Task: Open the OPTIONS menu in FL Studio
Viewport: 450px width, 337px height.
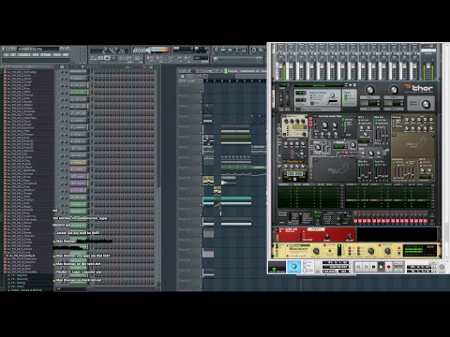Action: [x=46, y=55]
